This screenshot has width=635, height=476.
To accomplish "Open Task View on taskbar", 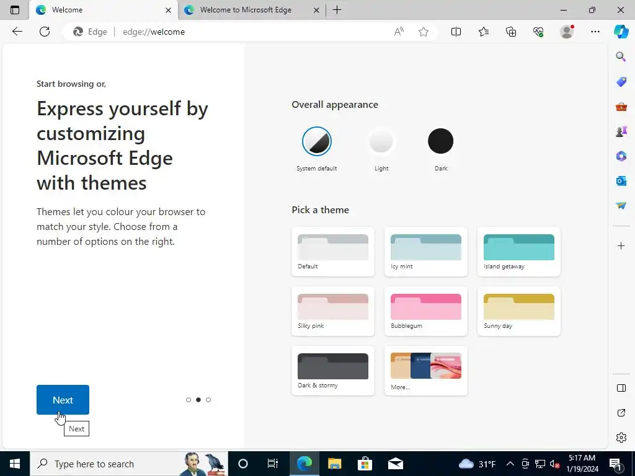I will click(x=273, y=464).
